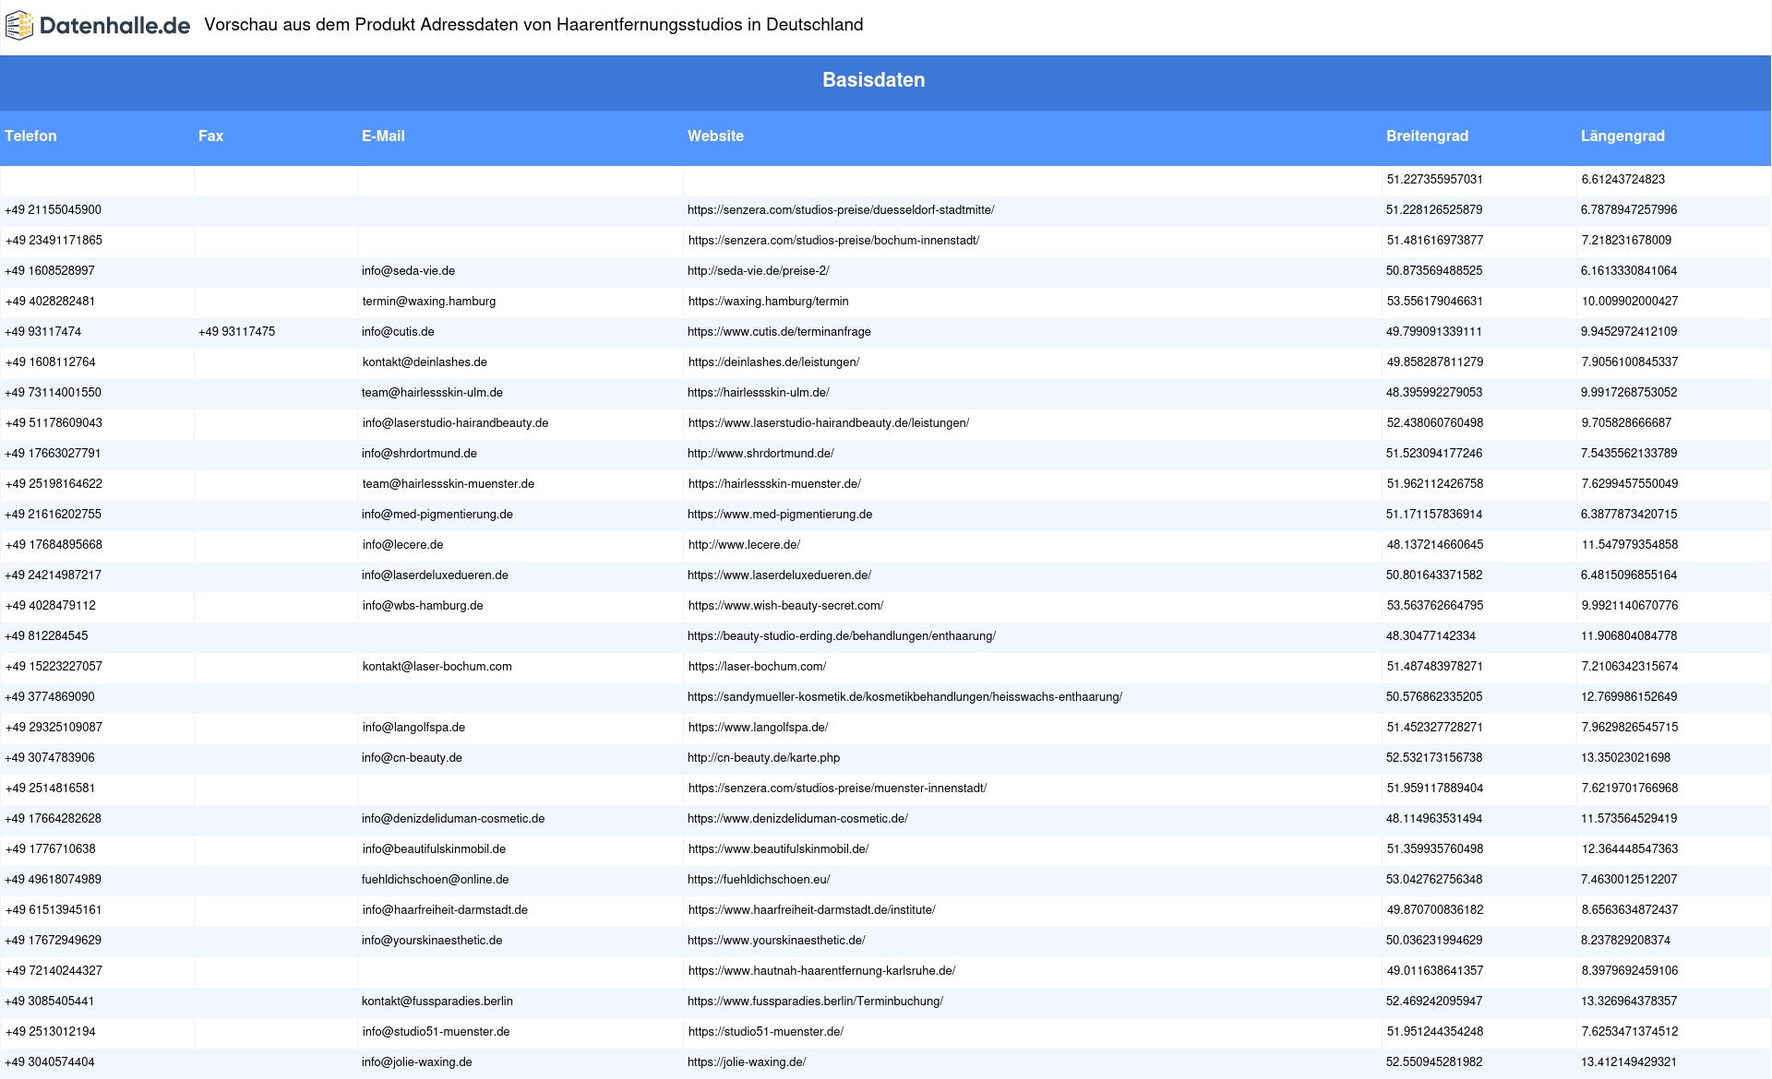Click email team@hairlessskin-ulm.de
Screen dimensions: 1772x1079
(432, 393)
